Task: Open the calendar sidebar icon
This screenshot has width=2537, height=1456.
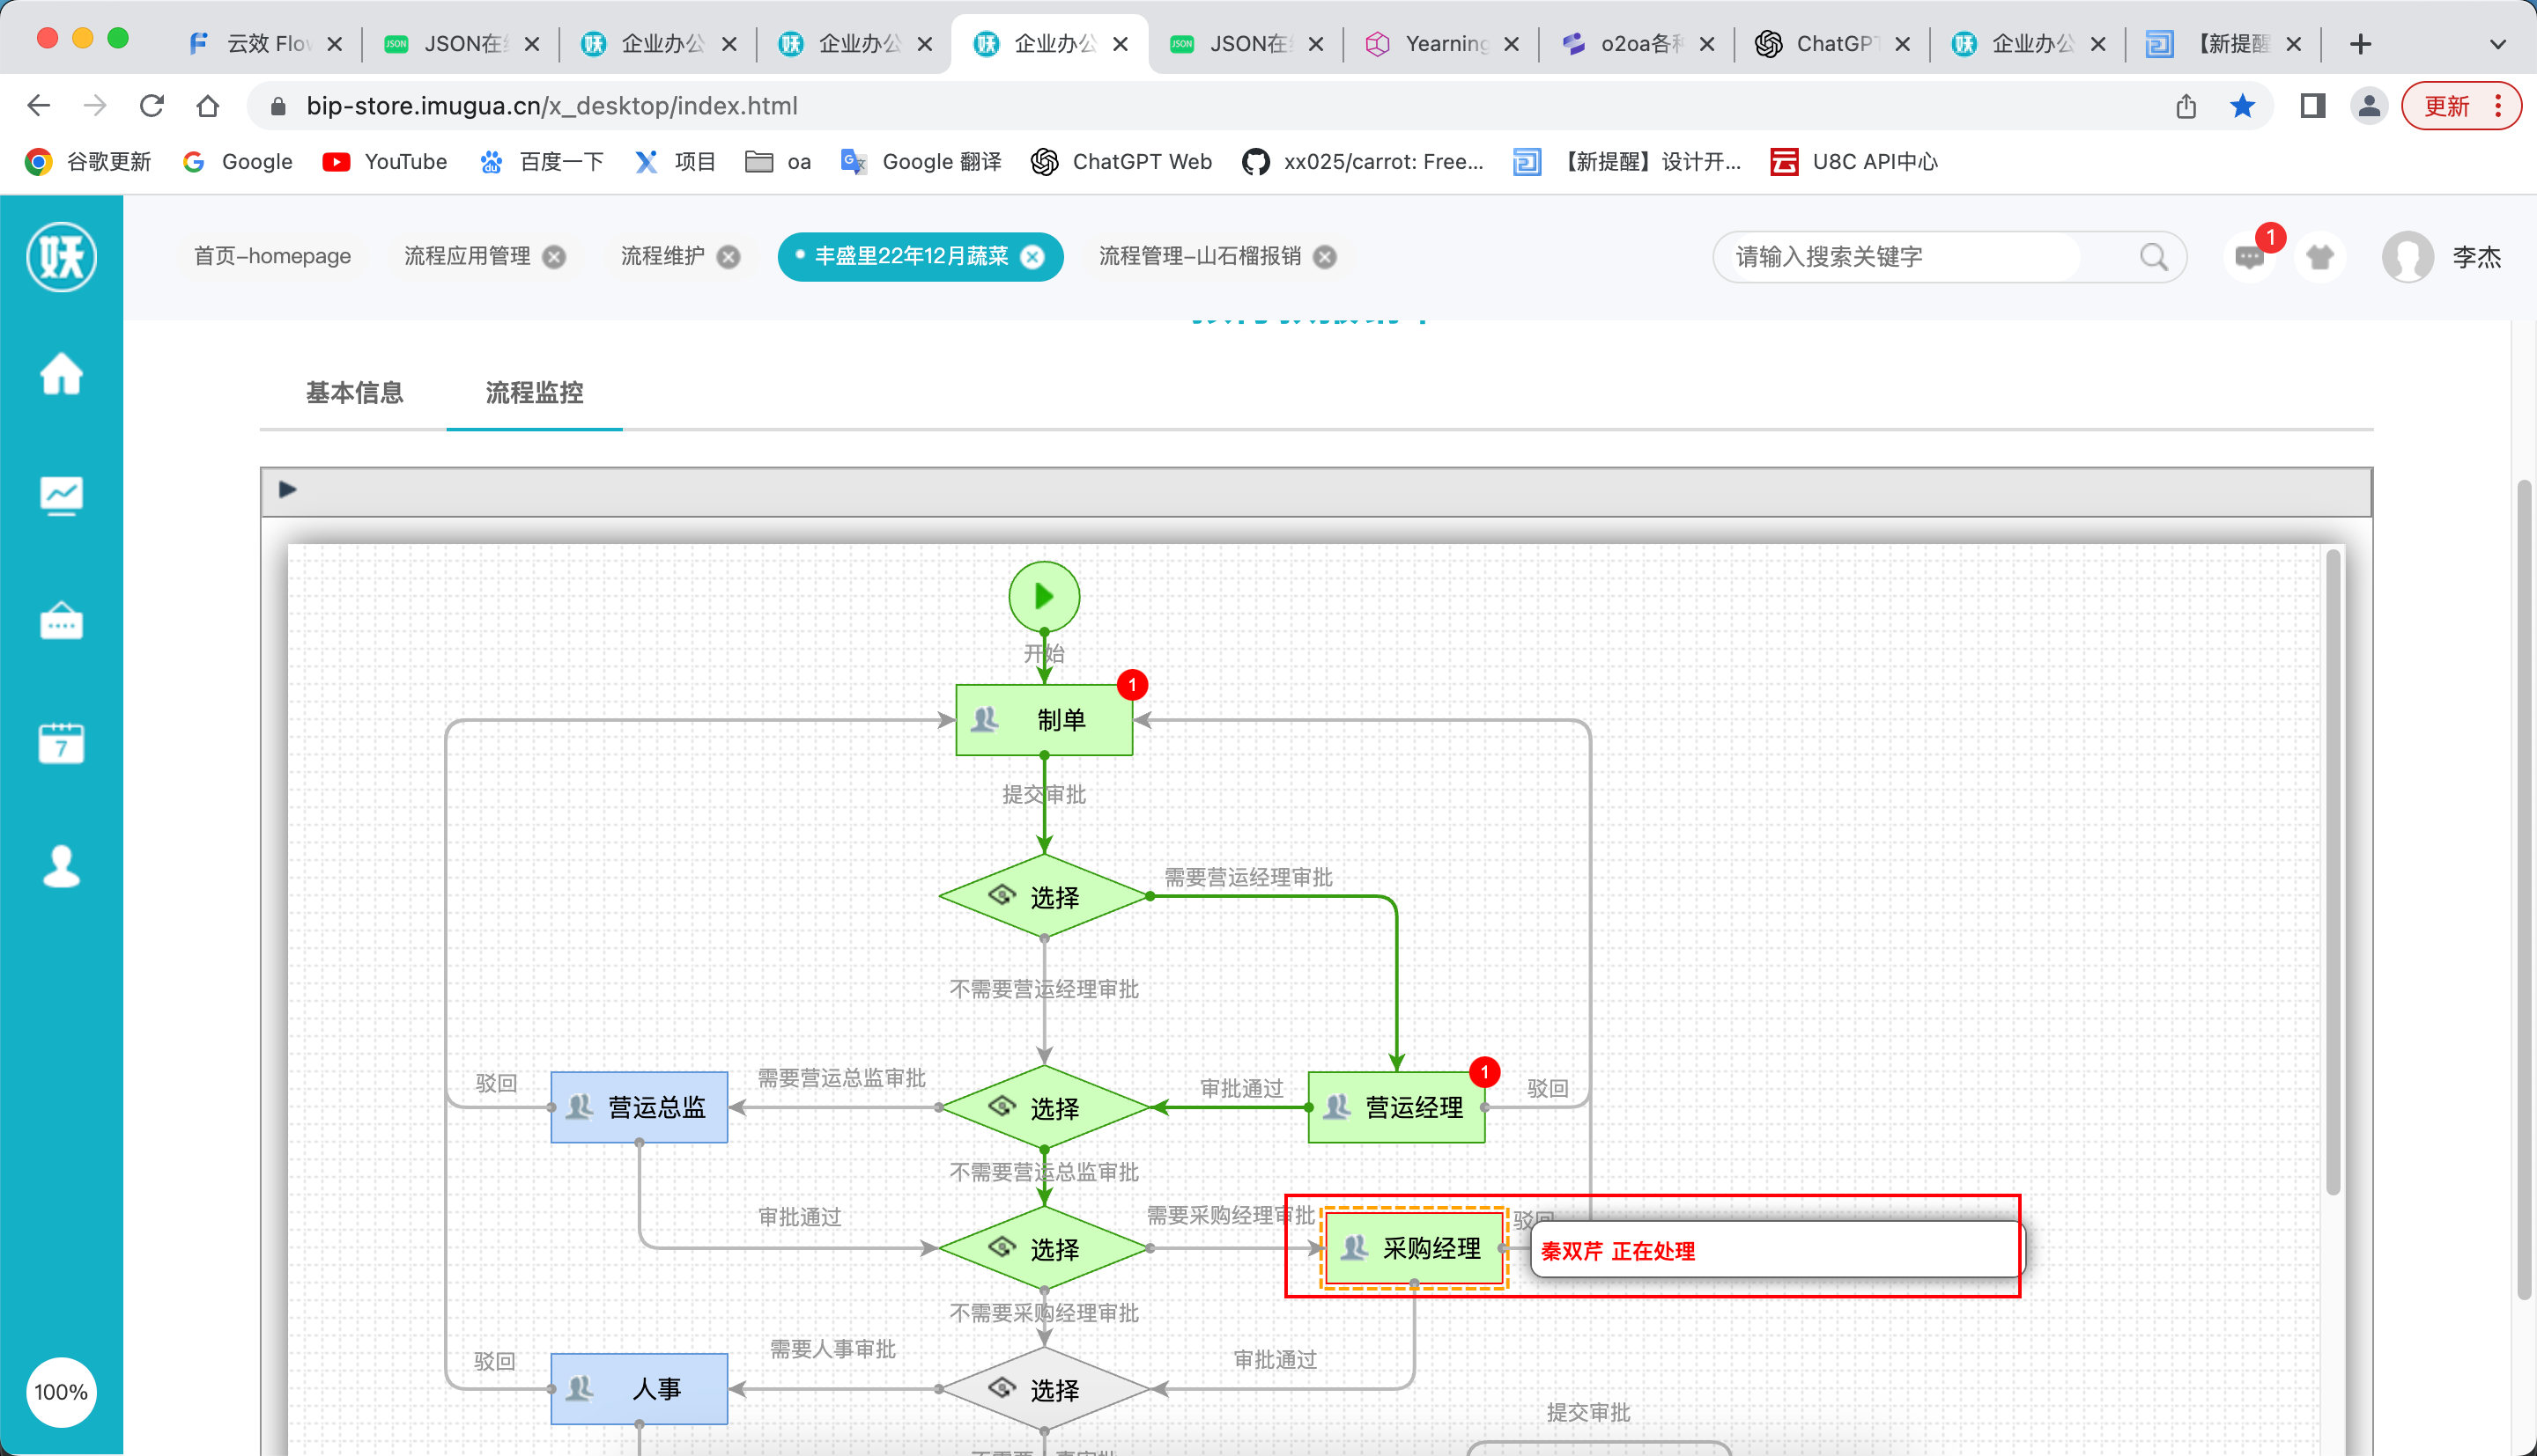Action: (61, 743)
